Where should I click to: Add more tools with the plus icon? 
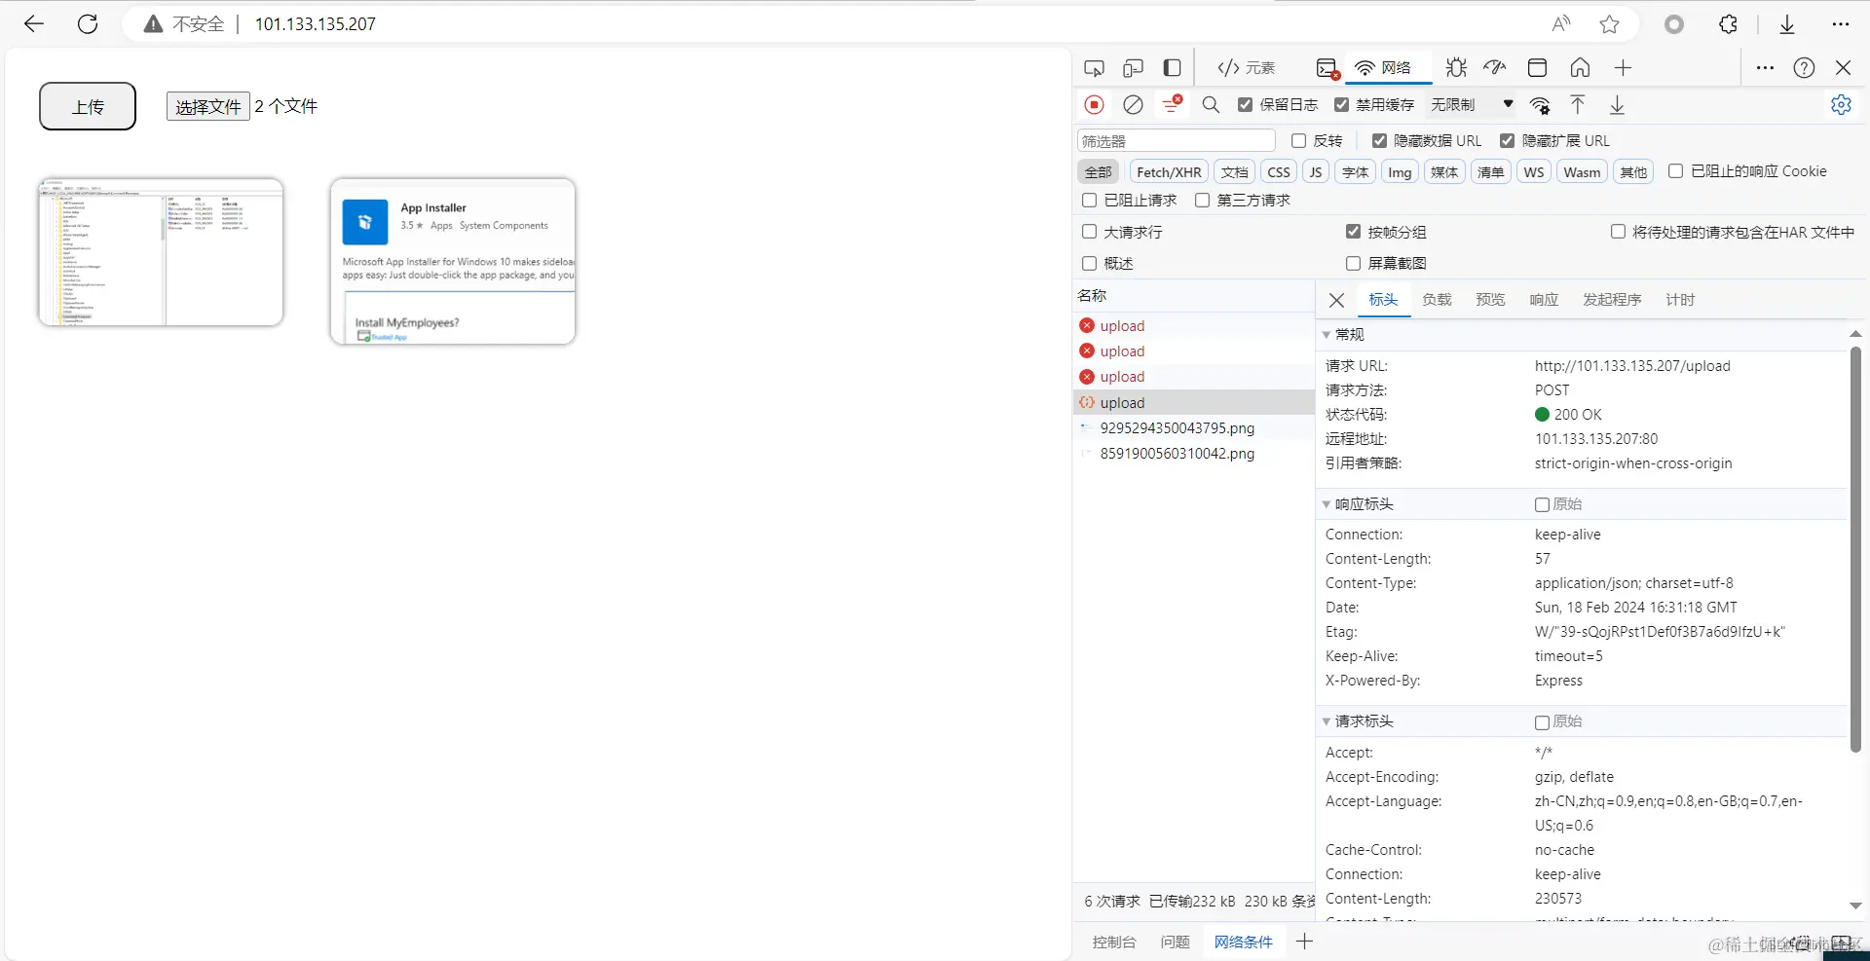click(x=1623, y=67)
